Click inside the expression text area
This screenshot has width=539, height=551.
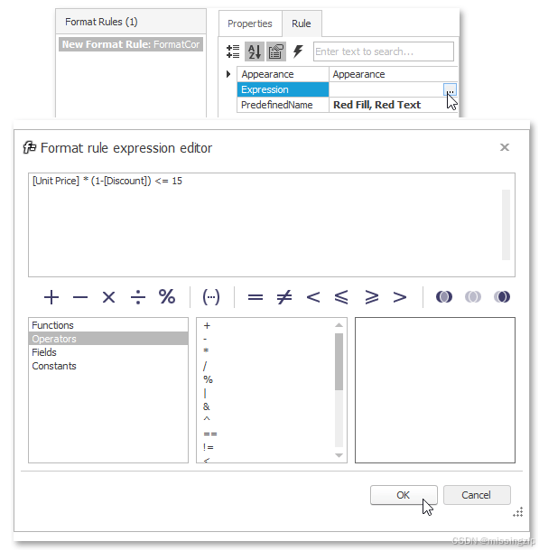click(x=272, y=225)
